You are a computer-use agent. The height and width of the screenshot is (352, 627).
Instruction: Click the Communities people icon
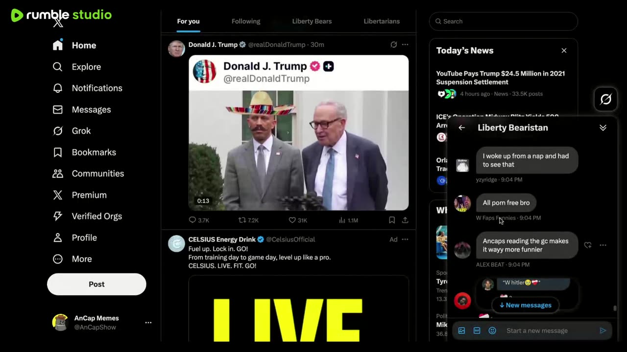[58, 174]
